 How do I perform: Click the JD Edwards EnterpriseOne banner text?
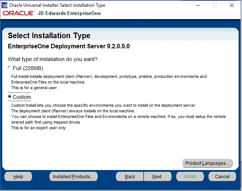(x=69, y=13)
